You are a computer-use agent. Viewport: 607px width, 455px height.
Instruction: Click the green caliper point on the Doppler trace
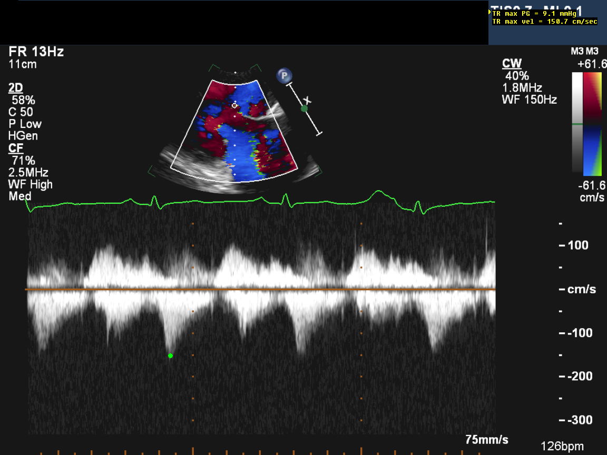[170, 356]
